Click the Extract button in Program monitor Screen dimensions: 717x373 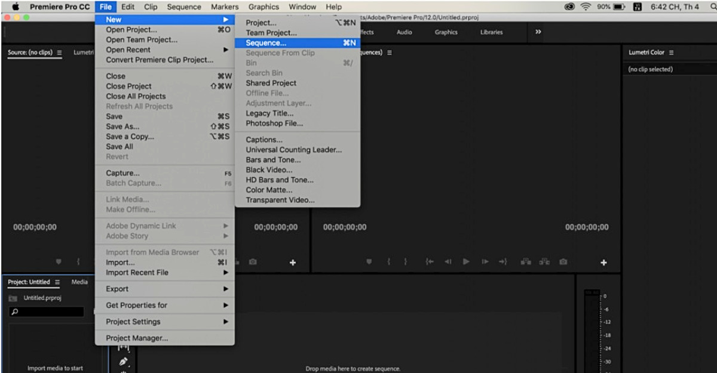tap(544, 262)
